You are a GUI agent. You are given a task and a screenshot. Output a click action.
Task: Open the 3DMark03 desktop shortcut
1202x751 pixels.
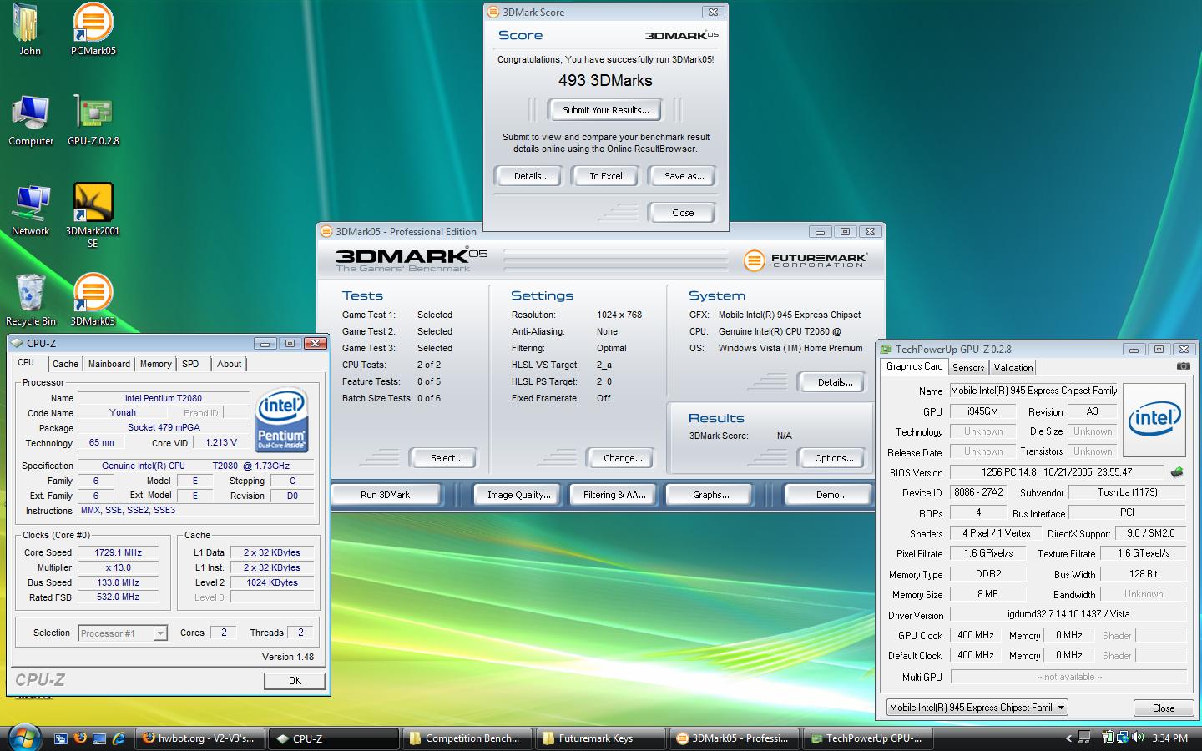pyautogui.click(x=93, y=300)
